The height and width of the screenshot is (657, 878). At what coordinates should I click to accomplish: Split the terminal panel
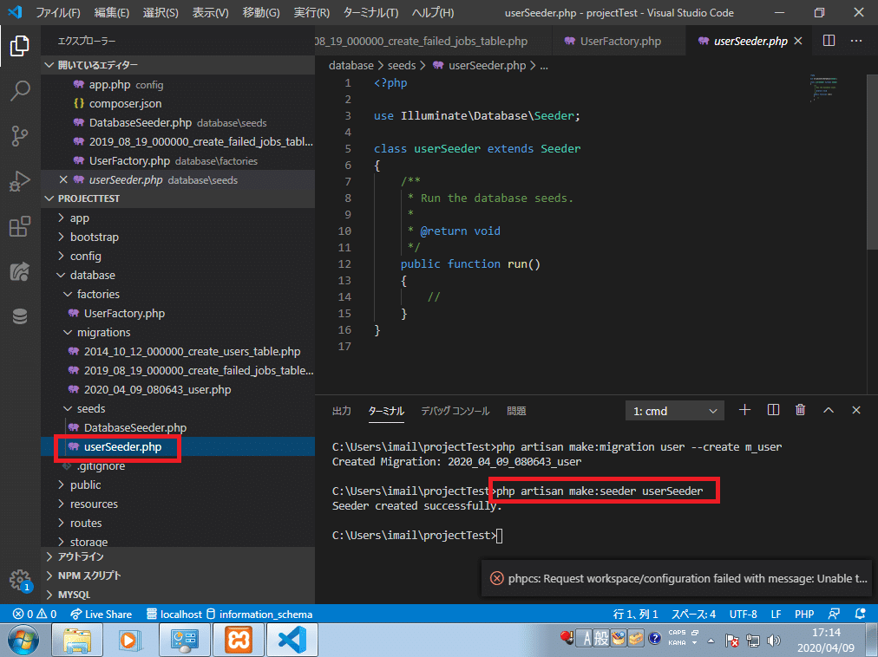773,410
